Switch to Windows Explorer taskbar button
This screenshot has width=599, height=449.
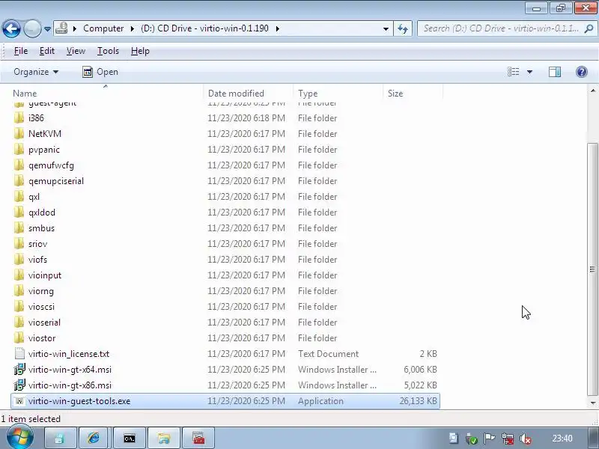coord(163,438)
